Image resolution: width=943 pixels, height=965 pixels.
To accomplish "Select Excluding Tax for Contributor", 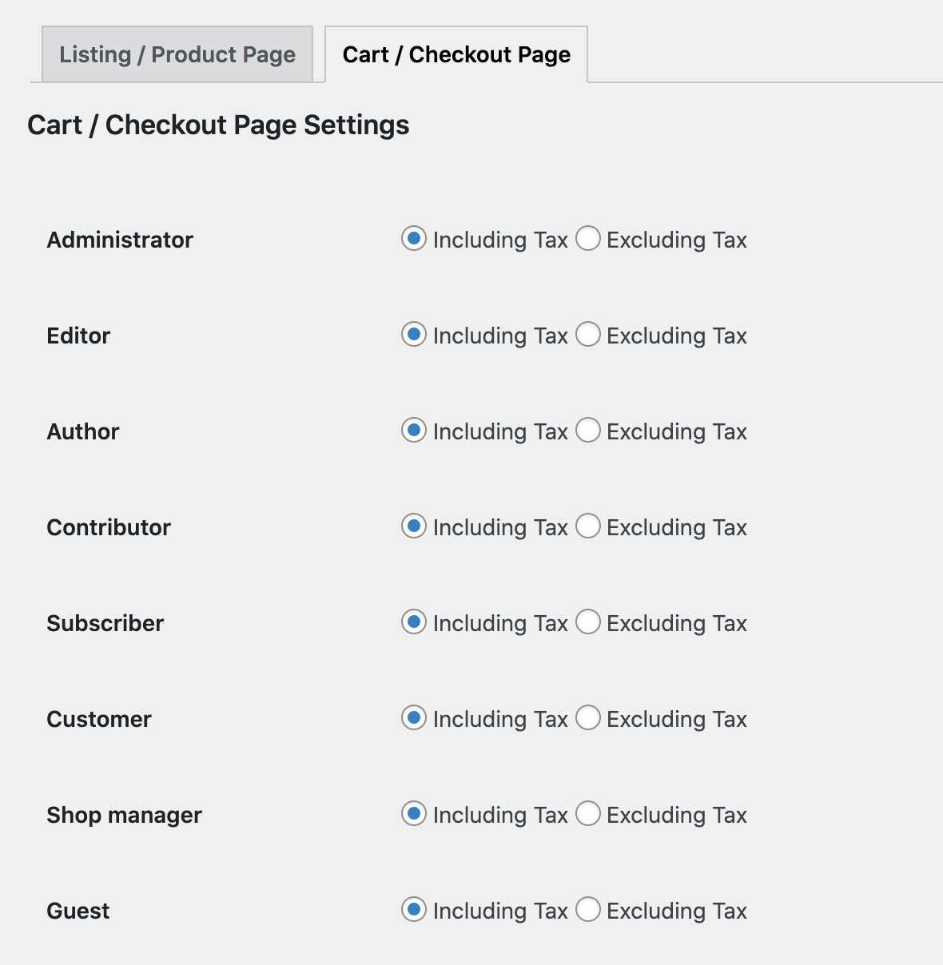I will pyautogui.click(x=588, y=527).
